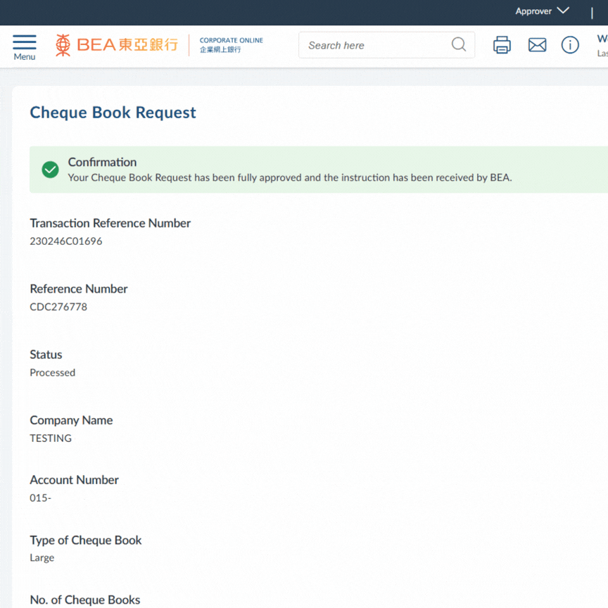608x608 pixels.
Task: Click the Confirmation banner title
Action: (102, 162)
